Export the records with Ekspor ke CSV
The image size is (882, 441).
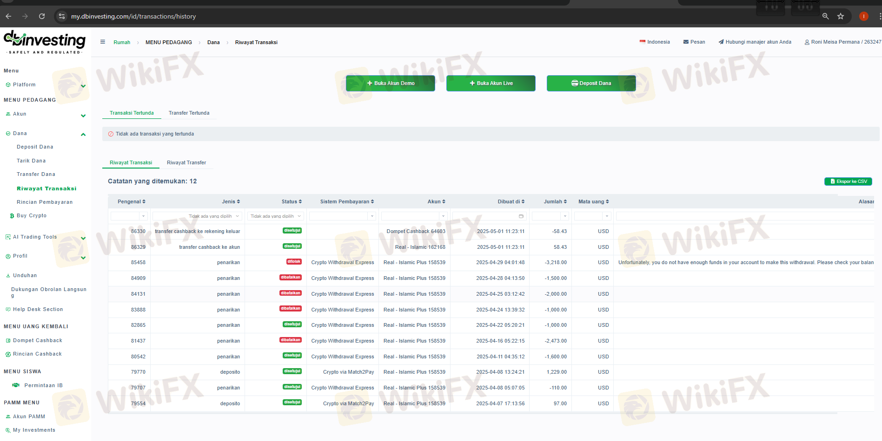coord(848,182)
